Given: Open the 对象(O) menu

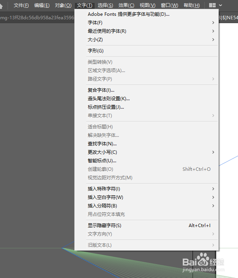Looking at the screenshot, I should [x=63, y=5].
